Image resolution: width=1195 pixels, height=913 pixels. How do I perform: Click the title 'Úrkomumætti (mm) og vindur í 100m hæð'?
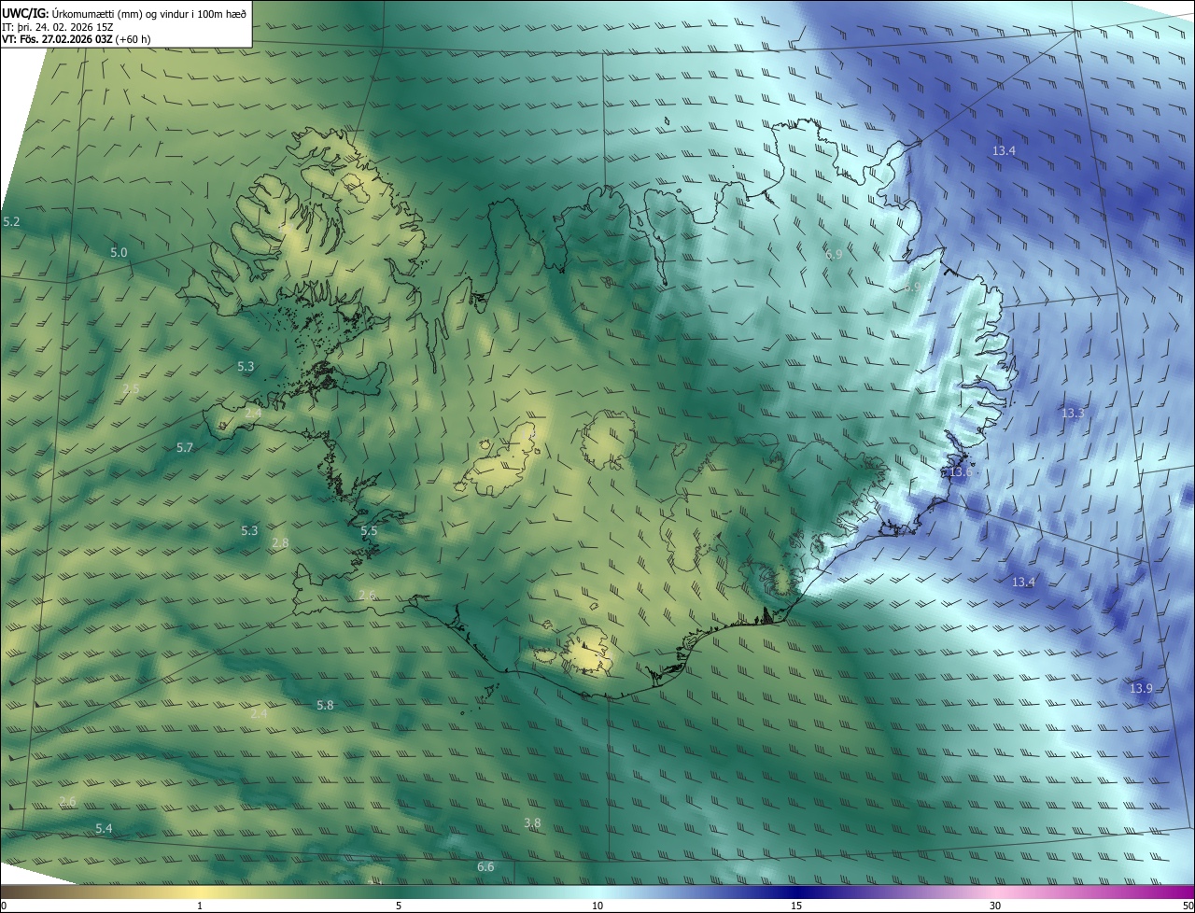[148, 12]
